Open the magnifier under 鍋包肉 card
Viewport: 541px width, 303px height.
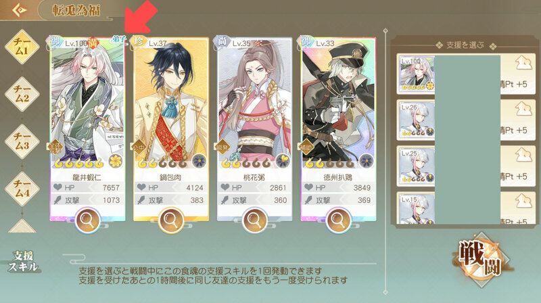tap(171, 220)
